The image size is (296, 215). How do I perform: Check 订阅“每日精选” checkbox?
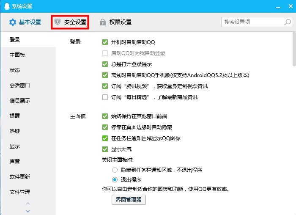(105, 97)
